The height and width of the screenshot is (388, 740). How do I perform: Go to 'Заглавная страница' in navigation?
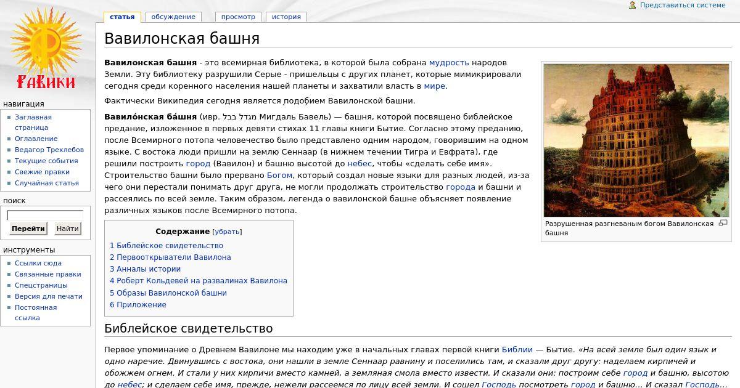(33, 122)
